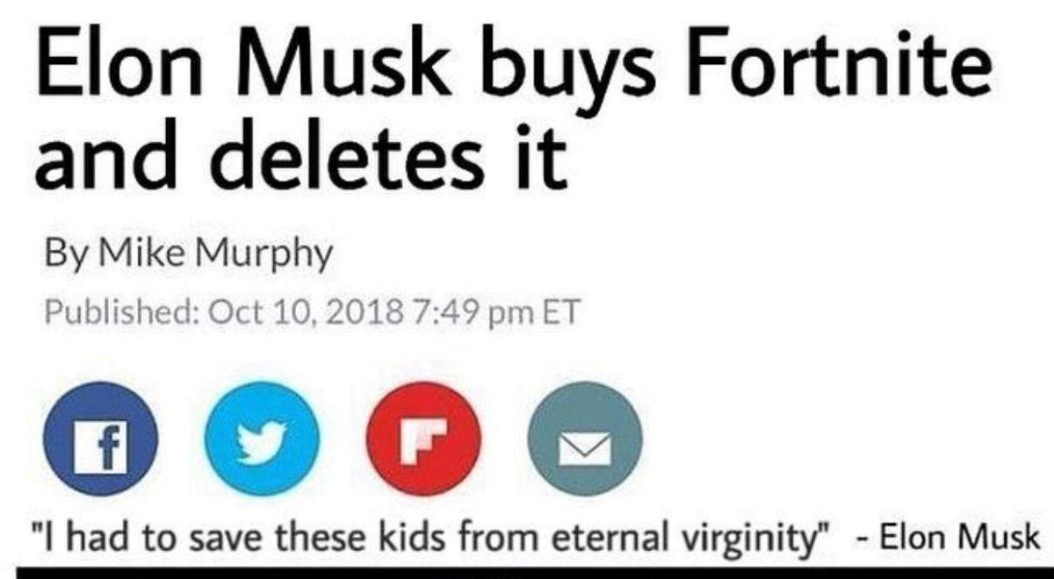Share via the red Flipboard icon
The image size is (1054, 579).
[424, 440]
